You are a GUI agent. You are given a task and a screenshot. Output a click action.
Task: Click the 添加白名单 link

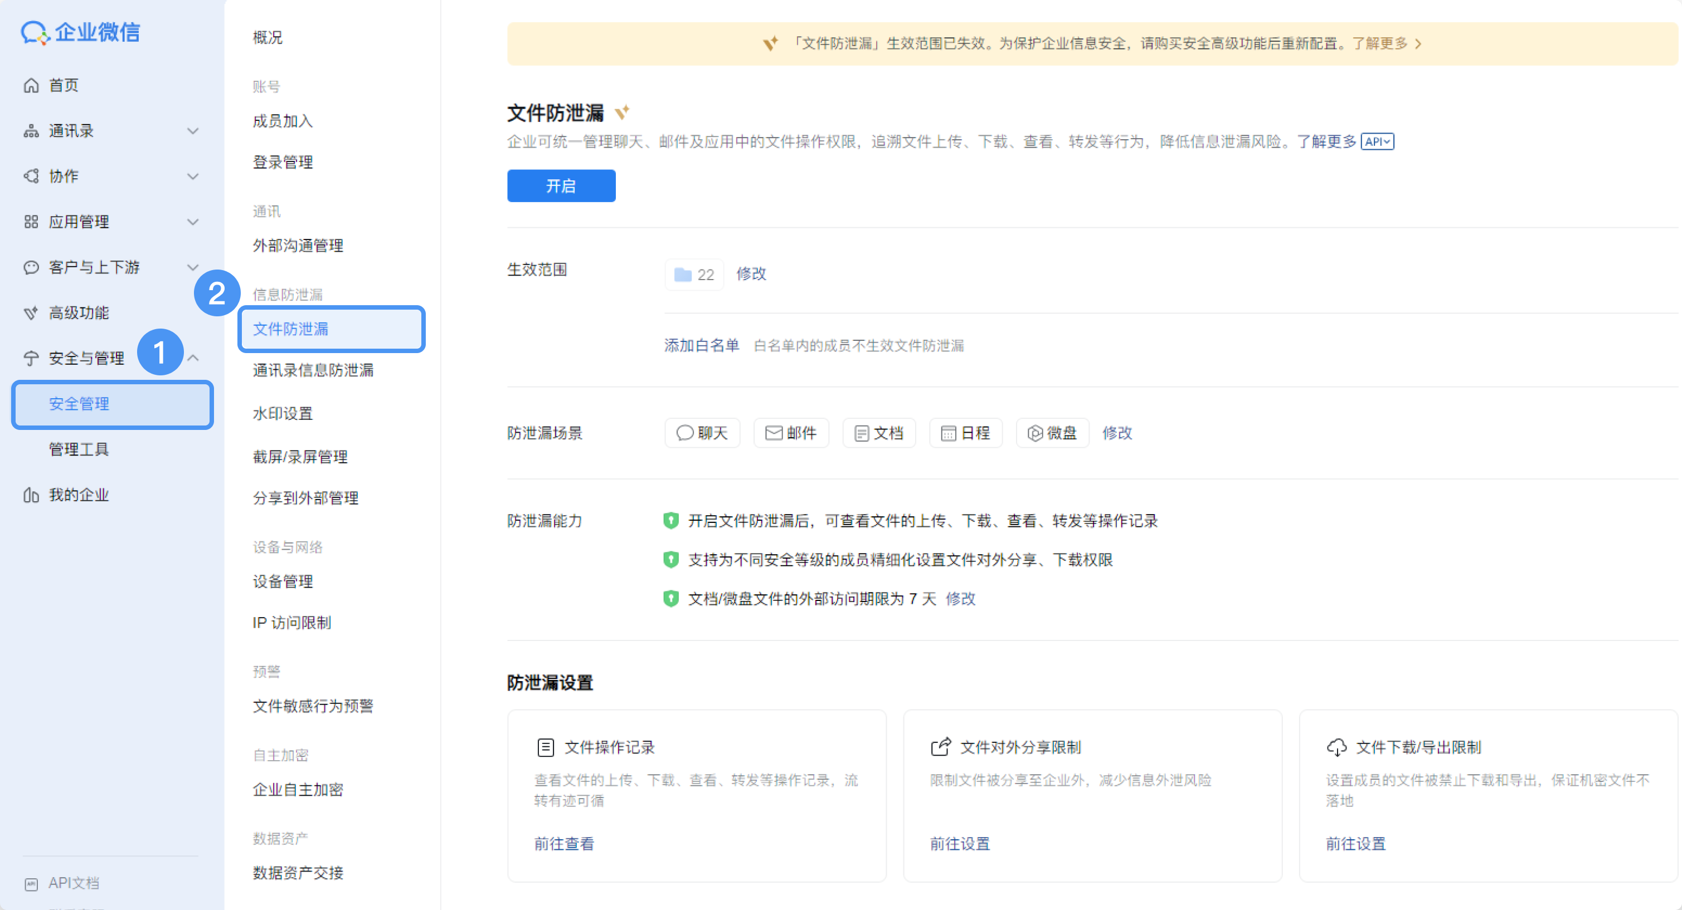(x=701, y=346)
